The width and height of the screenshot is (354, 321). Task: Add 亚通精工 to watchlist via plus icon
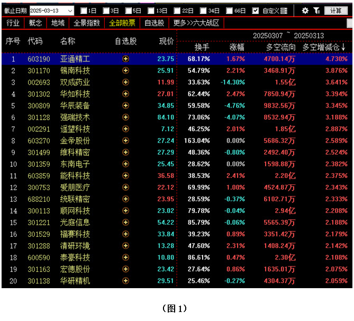(125, 59)
